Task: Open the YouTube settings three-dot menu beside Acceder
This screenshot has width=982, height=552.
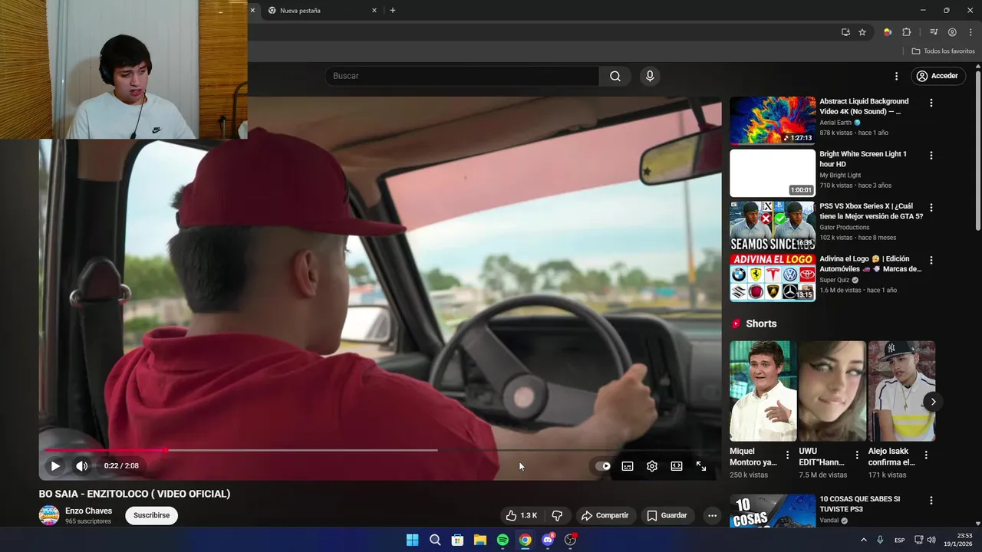Action: tap(896, 76)
